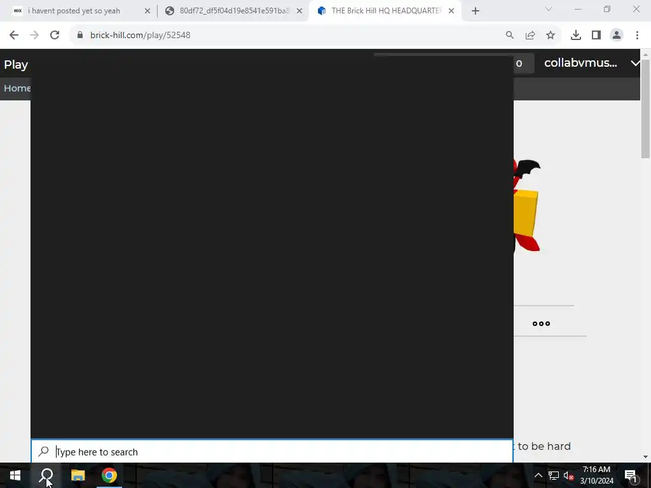
Task: Expand the collabvmus... account dropdown
Action: click(635, 63)
